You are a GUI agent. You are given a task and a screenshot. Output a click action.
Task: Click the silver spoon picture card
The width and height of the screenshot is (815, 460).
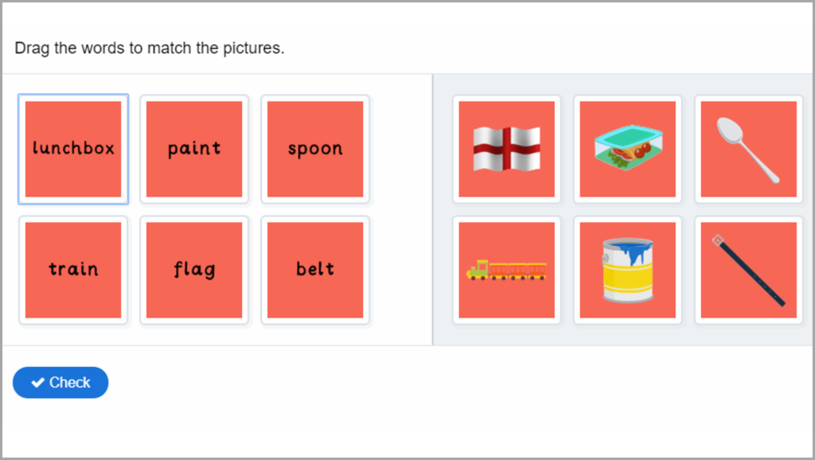tap(749, 149)
